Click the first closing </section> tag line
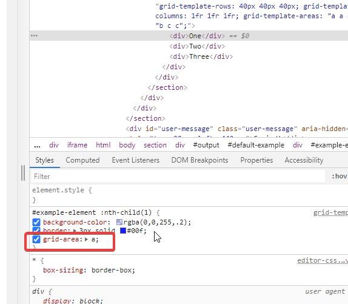 pos(167,87)
